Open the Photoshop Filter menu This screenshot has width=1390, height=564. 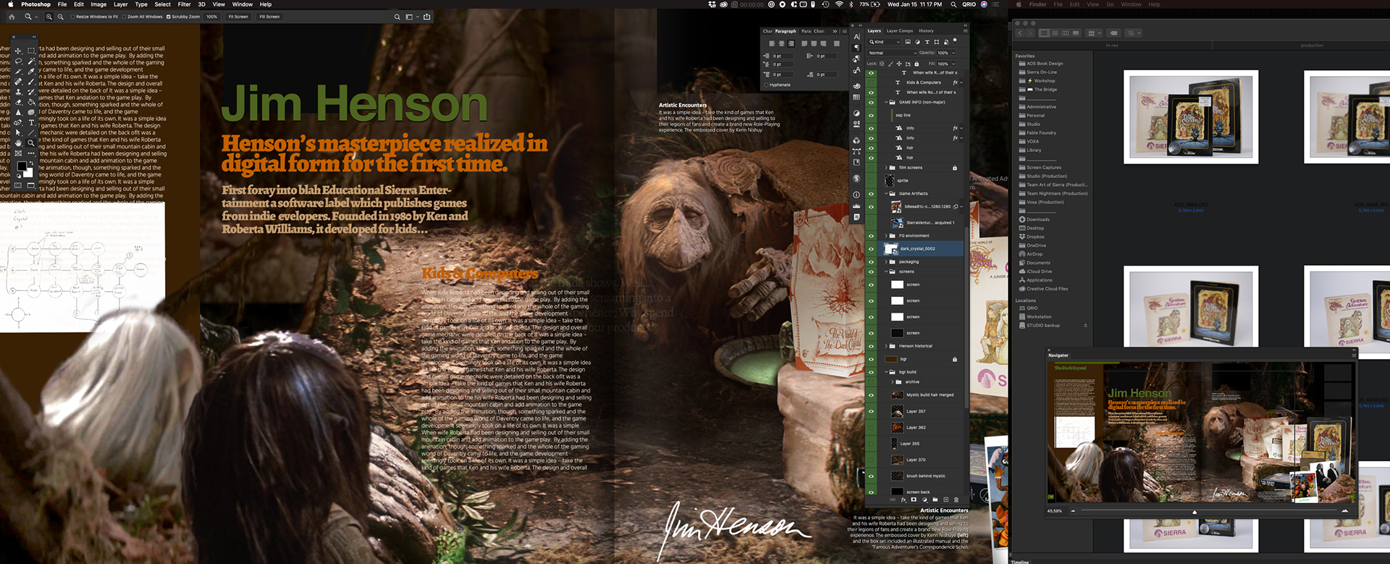click(184, 4)
